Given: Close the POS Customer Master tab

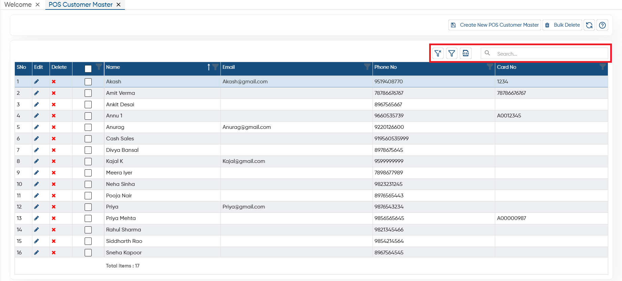Looking at the screenshot, I should (x=118, y=5).
